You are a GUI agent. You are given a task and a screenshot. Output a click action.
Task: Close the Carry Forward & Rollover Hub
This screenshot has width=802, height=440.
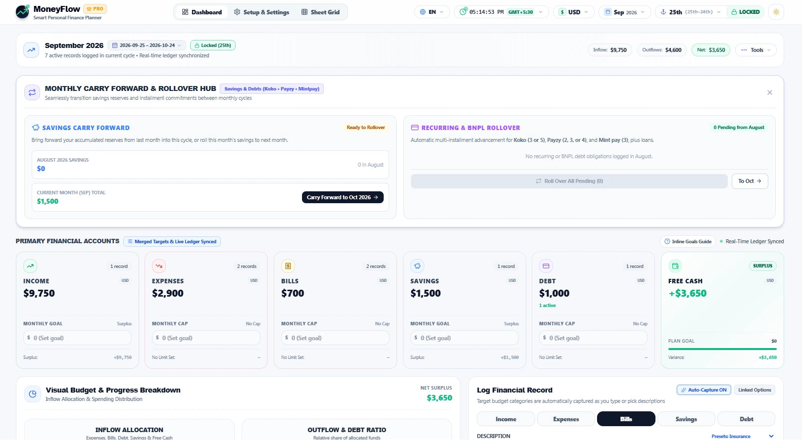coord(769,92)
